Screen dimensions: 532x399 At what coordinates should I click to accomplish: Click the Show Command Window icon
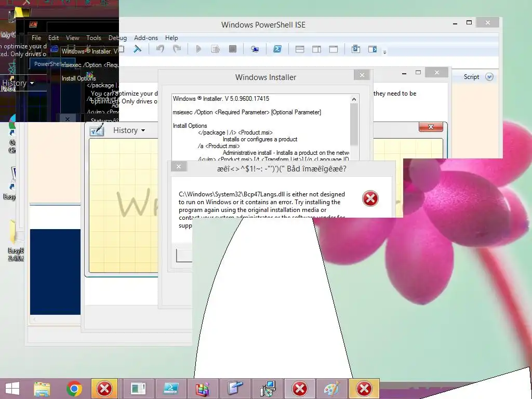[355, 49]
